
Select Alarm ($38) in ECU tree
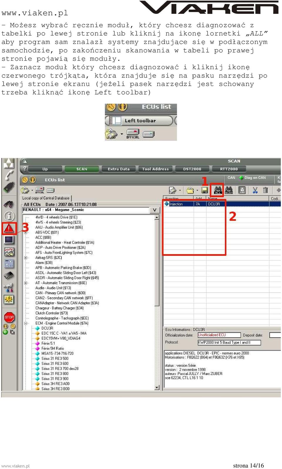coord(44,263)
